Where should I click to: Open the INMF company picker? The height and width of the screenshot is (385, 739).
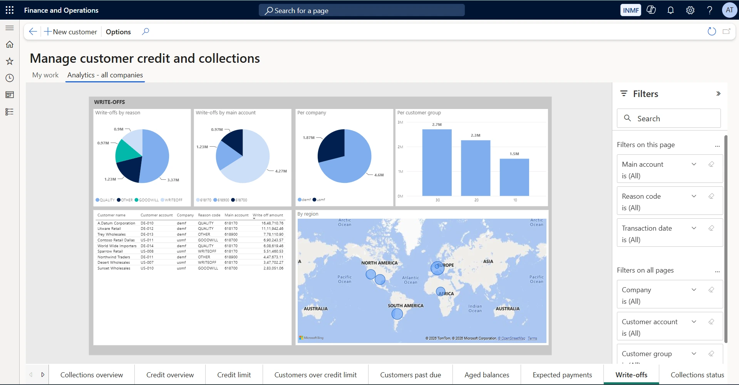coord(631,10)
